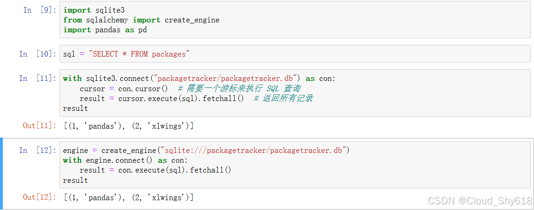Click the Out[12] prompt label
Image resolution: width=534 pixels, height=210 pixels.
(x=39, y=197)
